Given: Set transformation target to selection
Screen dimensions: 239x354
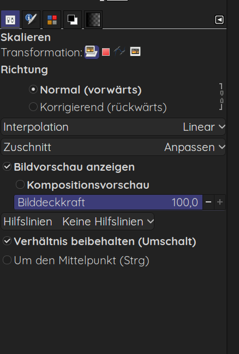Looking at the screenshot, I should [x=106, y=52].
